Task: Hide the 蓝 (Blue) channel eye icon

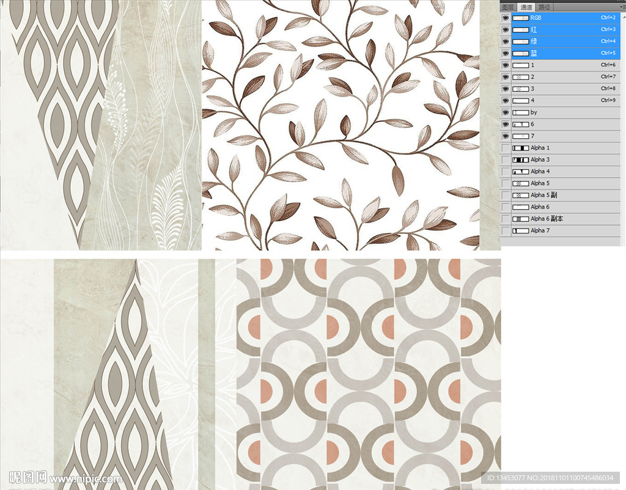Action: coord(506,53)
